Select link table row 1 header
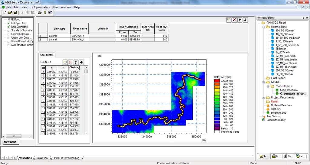310x165 pixels. tap(43, 36)
